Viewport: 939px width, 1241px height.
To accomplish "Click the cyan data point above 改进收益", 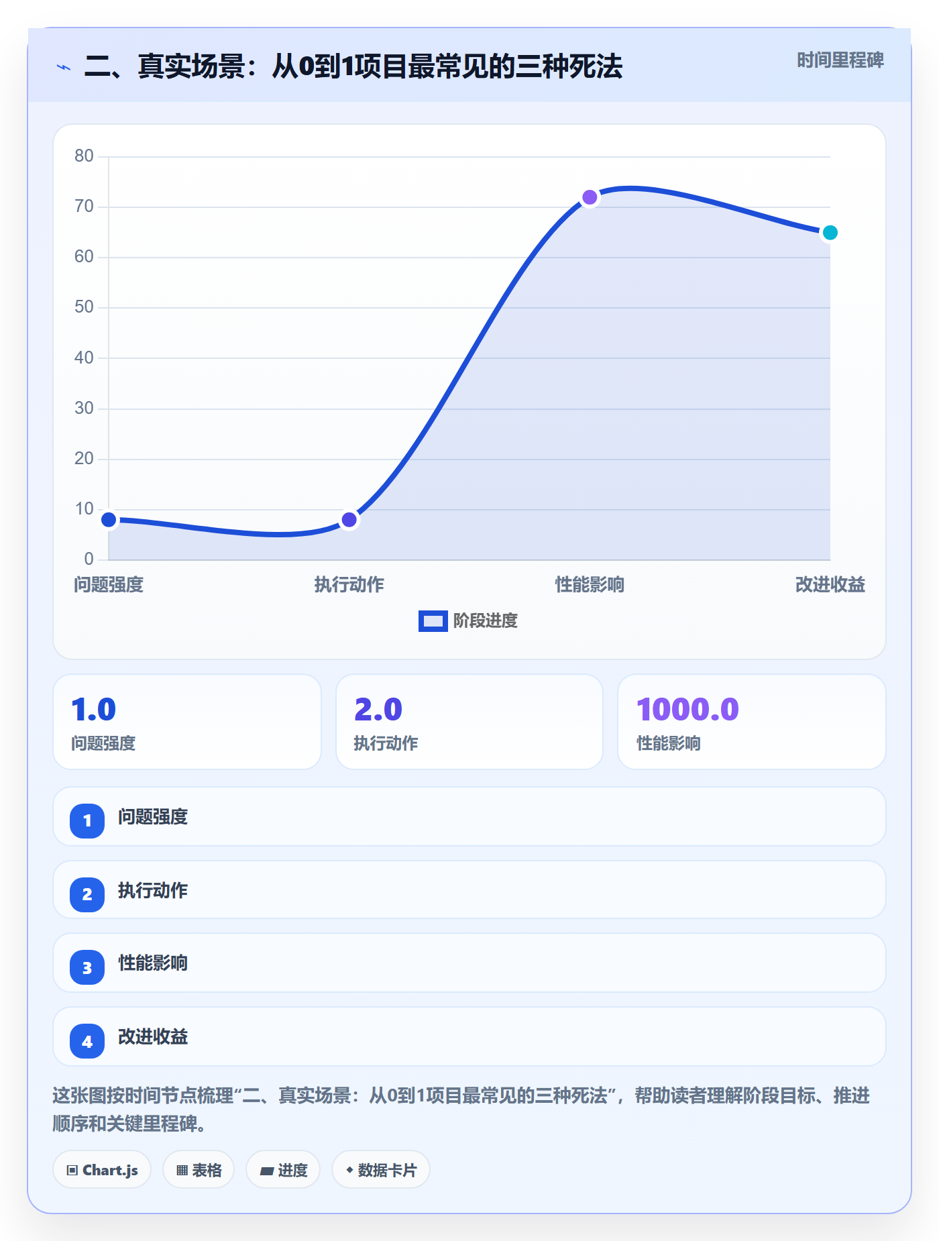I will coord(830,233).
